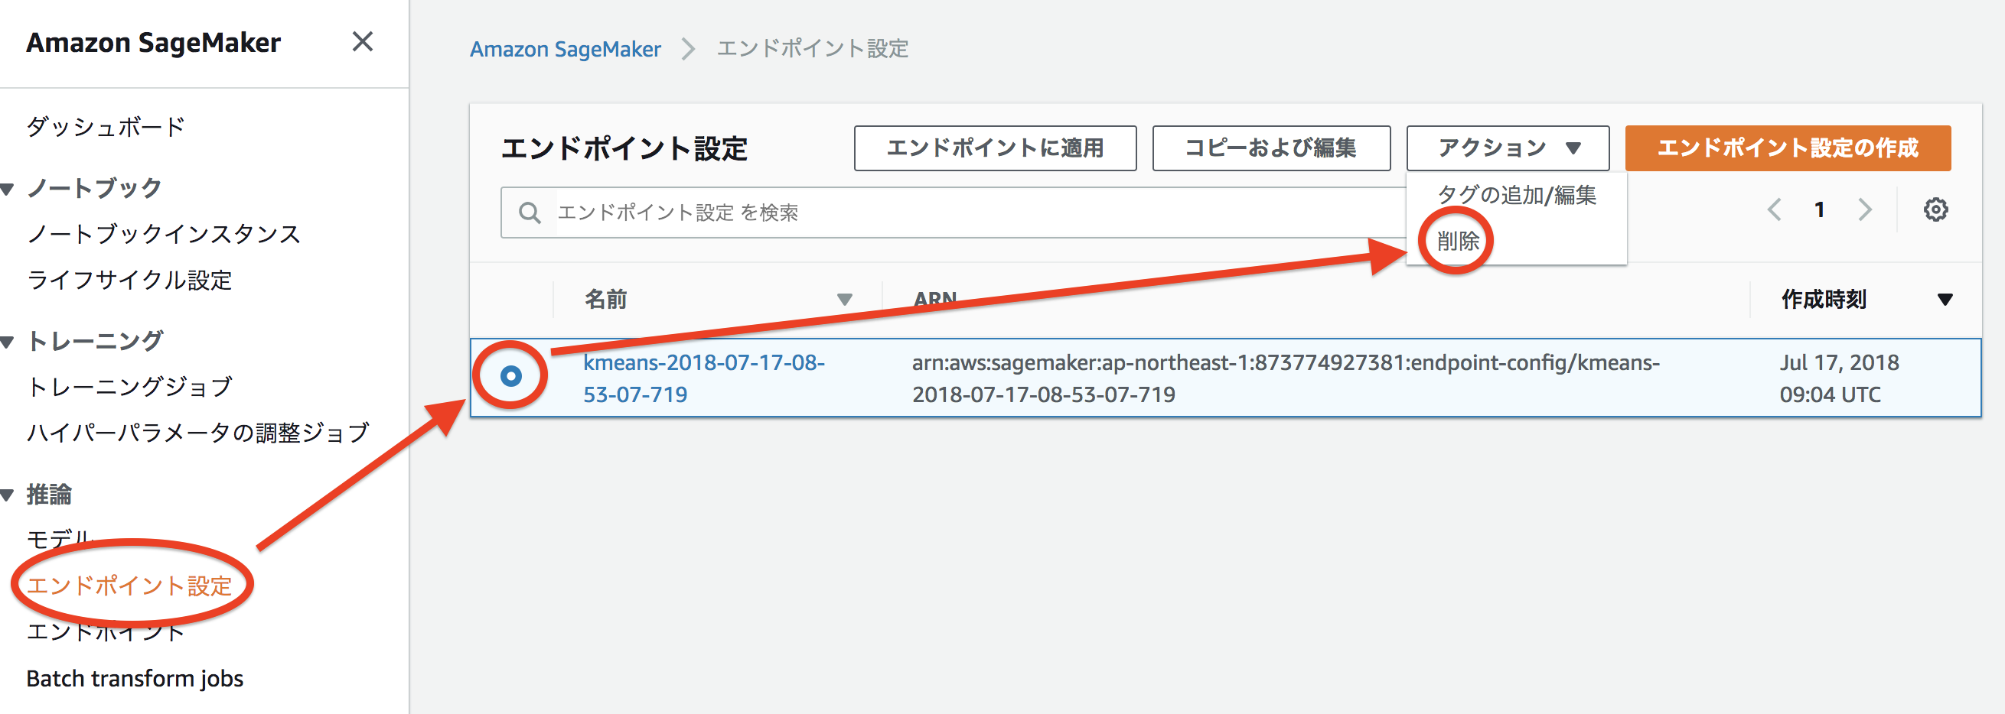Viewport: 2005px width, 714px height.
Task: Open table settings gear icon
Action: [1935, 209]
